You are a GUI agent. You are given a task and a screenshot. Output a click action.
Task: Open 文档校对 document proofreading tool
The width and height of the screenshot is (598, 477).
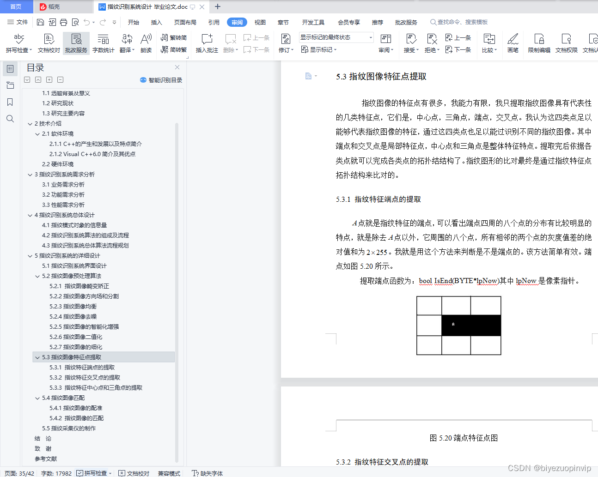(x=49, y=43)
